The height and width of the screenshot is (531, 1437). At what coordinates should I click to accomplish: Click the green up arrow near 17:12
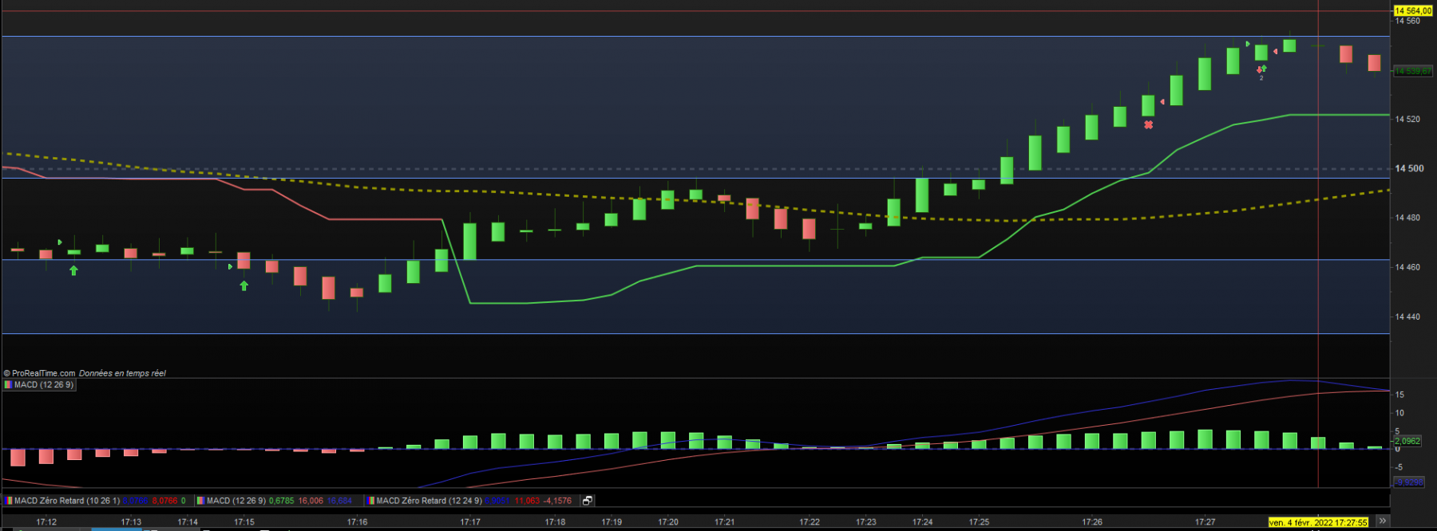pos(73,271)
